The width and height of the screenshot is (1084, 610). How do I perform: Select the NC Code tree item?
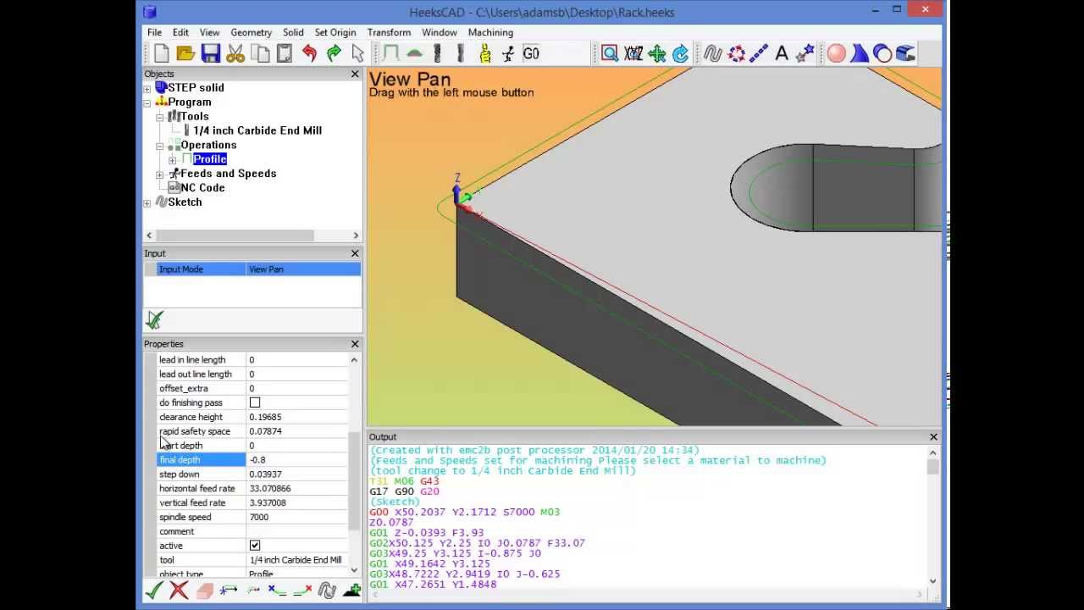tap(202, 187)
